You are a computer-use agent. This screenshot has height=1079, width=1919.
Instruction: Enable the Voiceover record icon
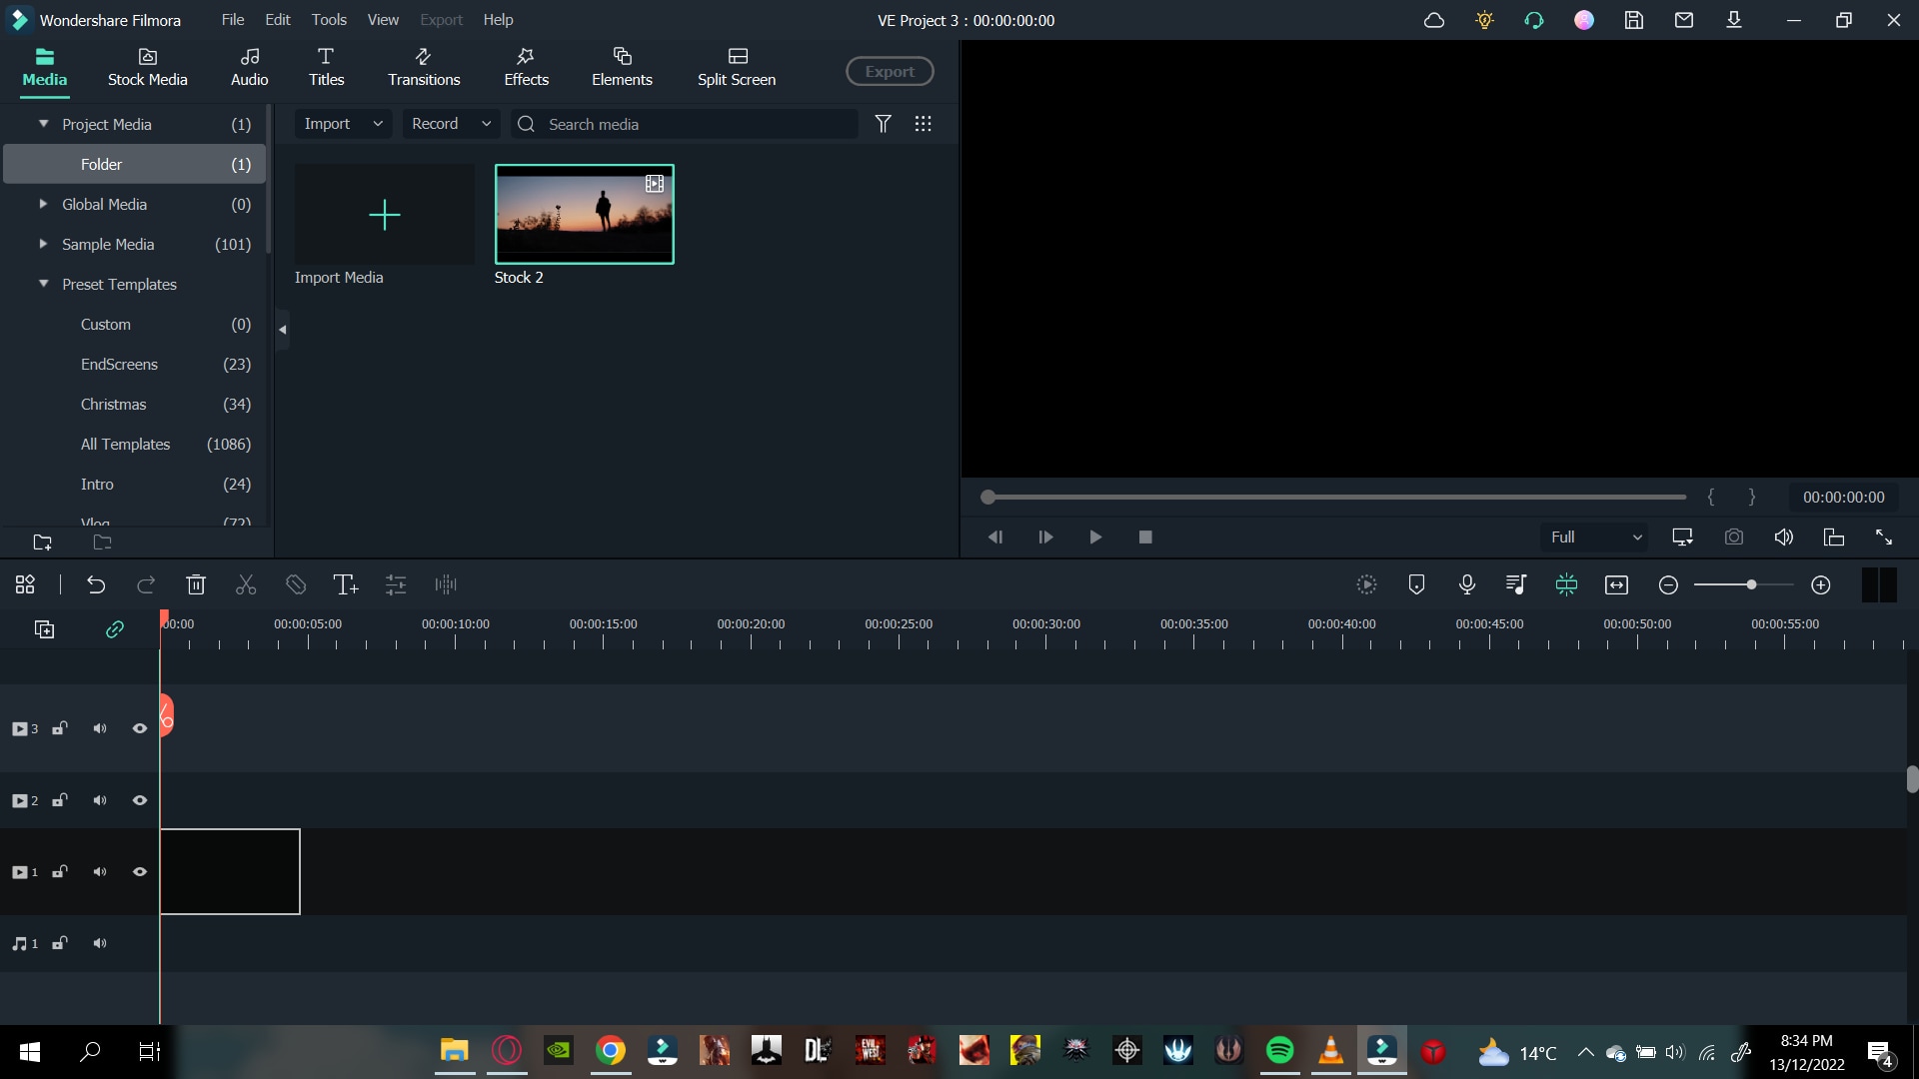coord(1467,584)
